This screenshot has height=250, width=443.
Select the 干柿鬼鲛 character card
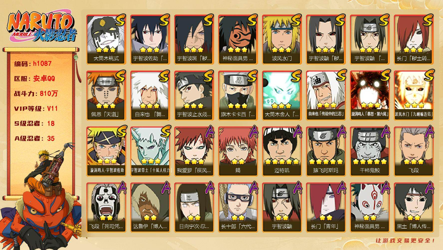point(370,151)
